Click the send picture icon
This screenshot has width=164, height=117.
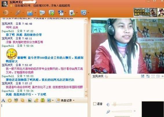[x=30, y=100]
